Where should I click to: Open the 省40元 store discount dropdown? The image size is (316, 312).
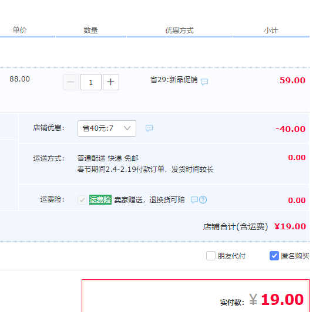click(107, 128)
